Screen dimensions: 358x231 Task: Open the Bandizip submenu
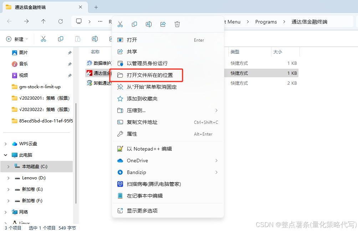pos(168,173)
